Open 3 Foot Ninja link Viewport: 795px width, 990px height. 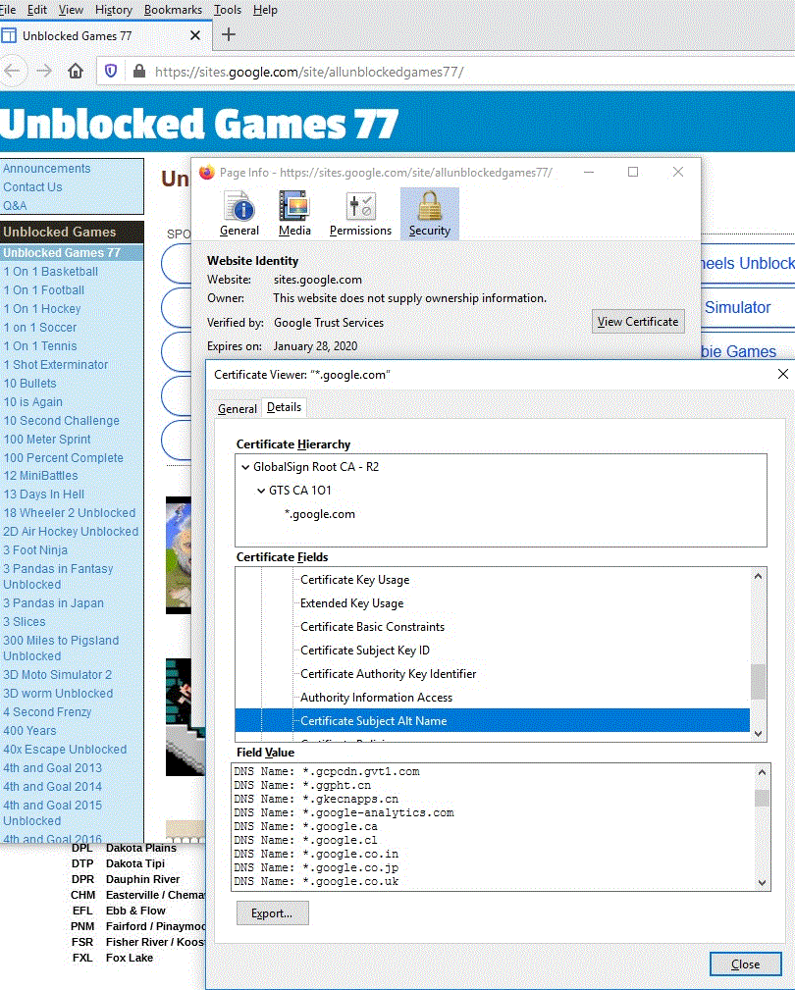tap(35, 549)
